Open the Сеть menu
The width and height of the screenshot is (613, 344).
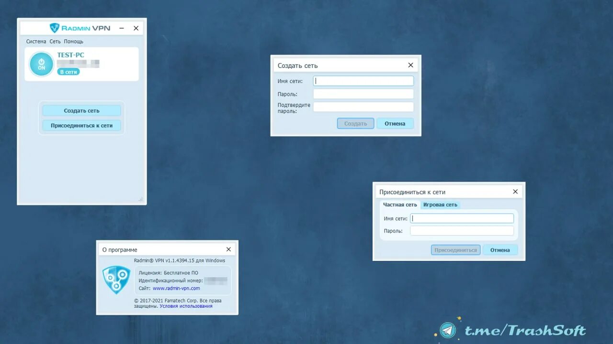(x=55, y=42)
